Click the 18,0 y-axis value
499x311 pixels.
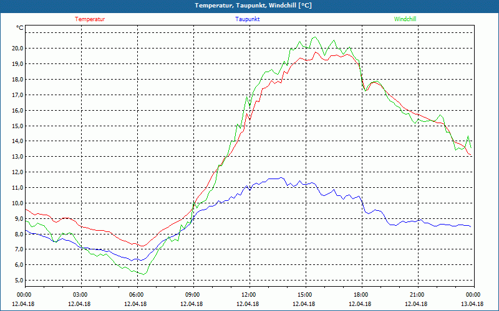(18, 80)
